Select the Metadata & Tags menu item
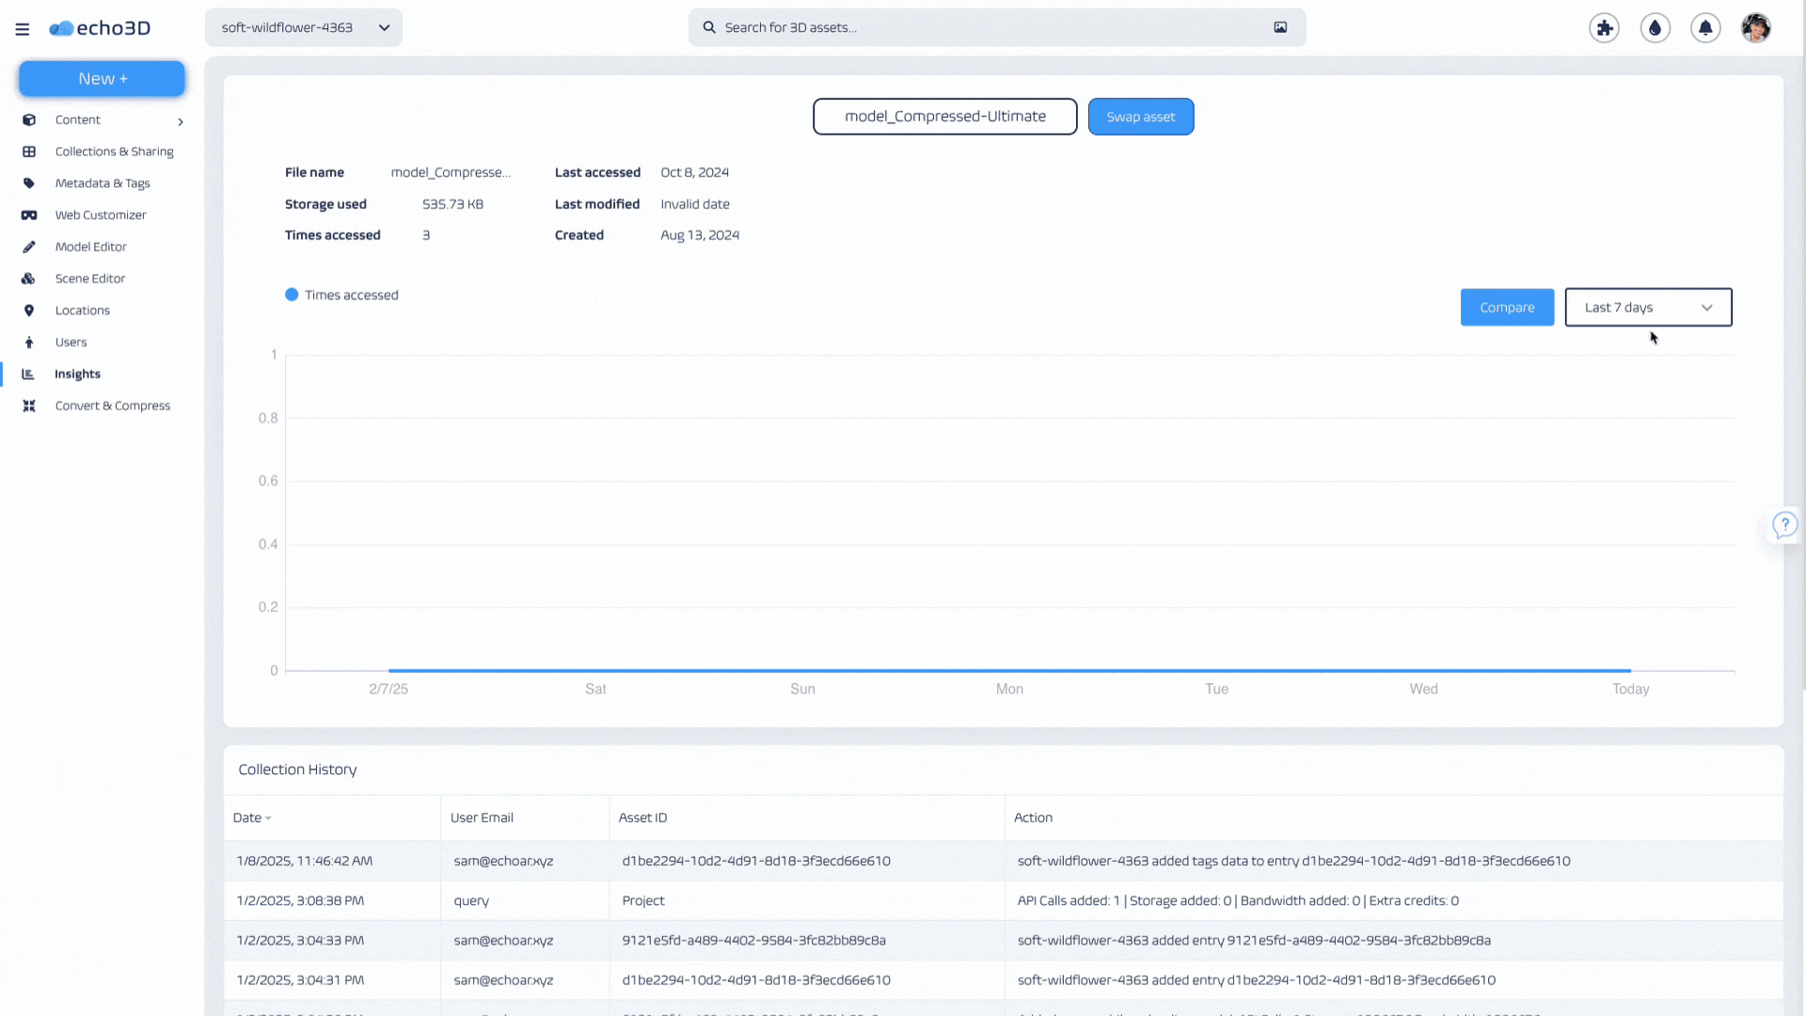 click(x=102, y=183)
